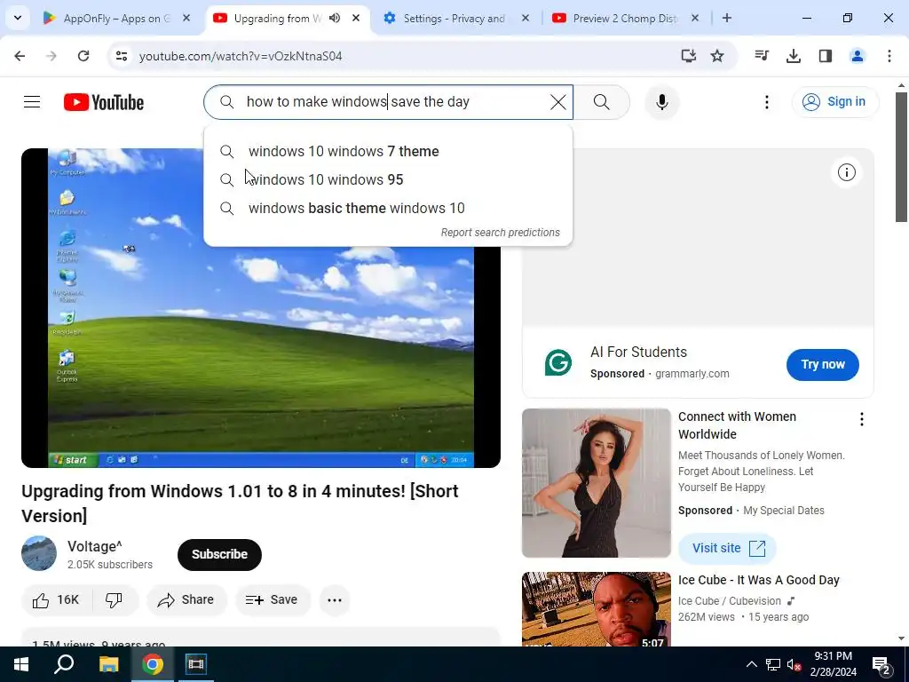Open more actions ellipsis under video
This screenshot has height=682, width=909.
pyautogui.click(x=335, y=599)
